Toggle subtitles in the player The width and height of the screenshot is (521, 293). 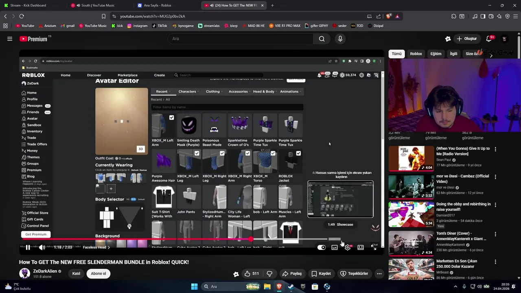pos(335,247)
